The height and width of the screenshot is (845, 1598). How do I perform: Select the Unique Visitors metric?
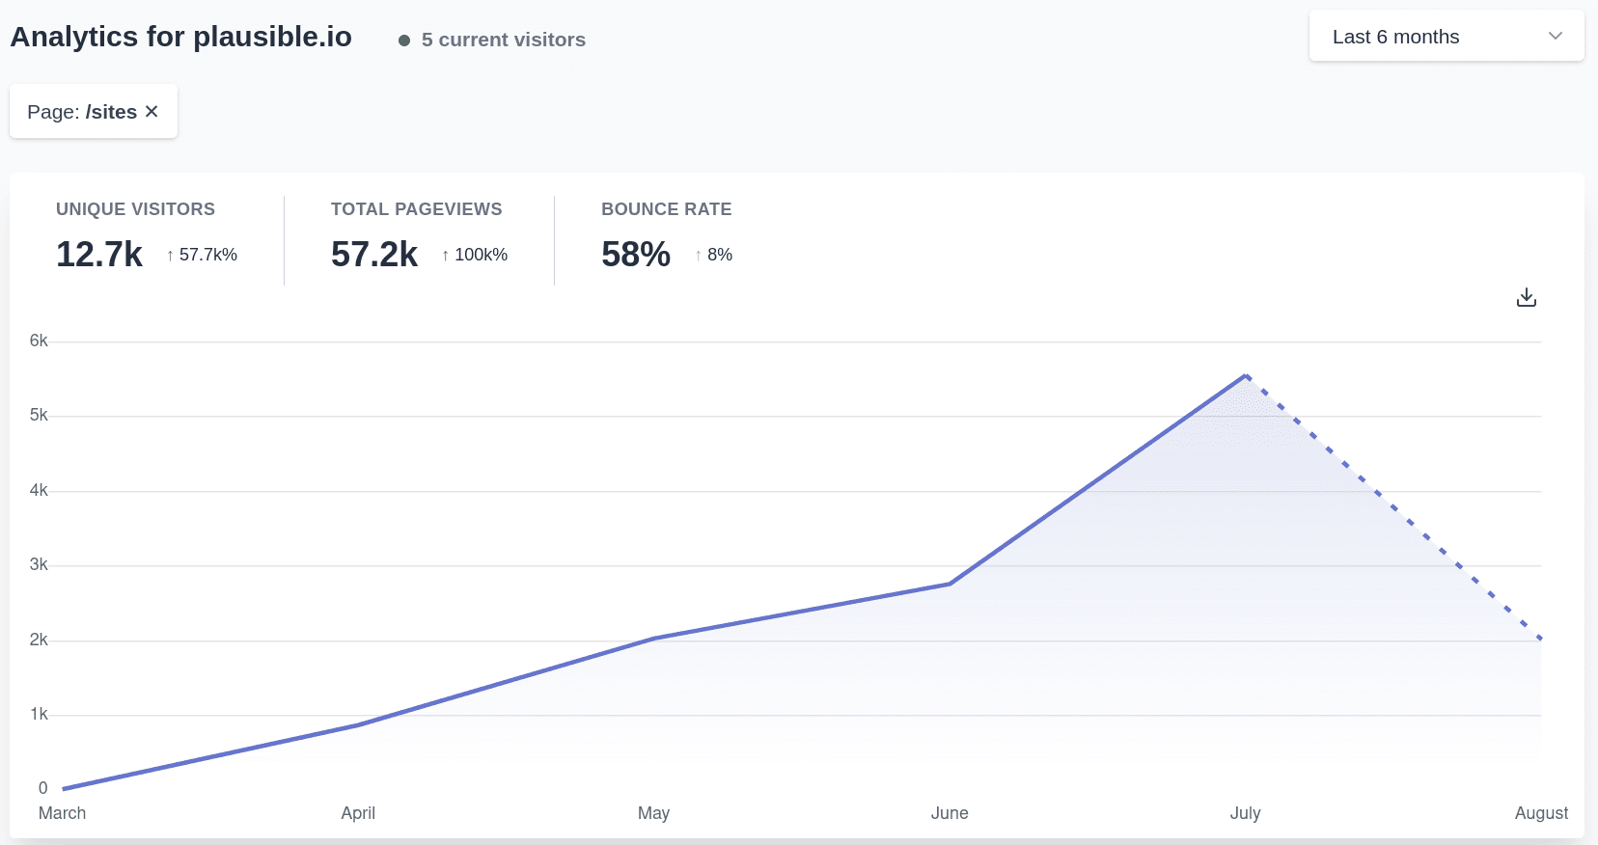tap(147, 240)
